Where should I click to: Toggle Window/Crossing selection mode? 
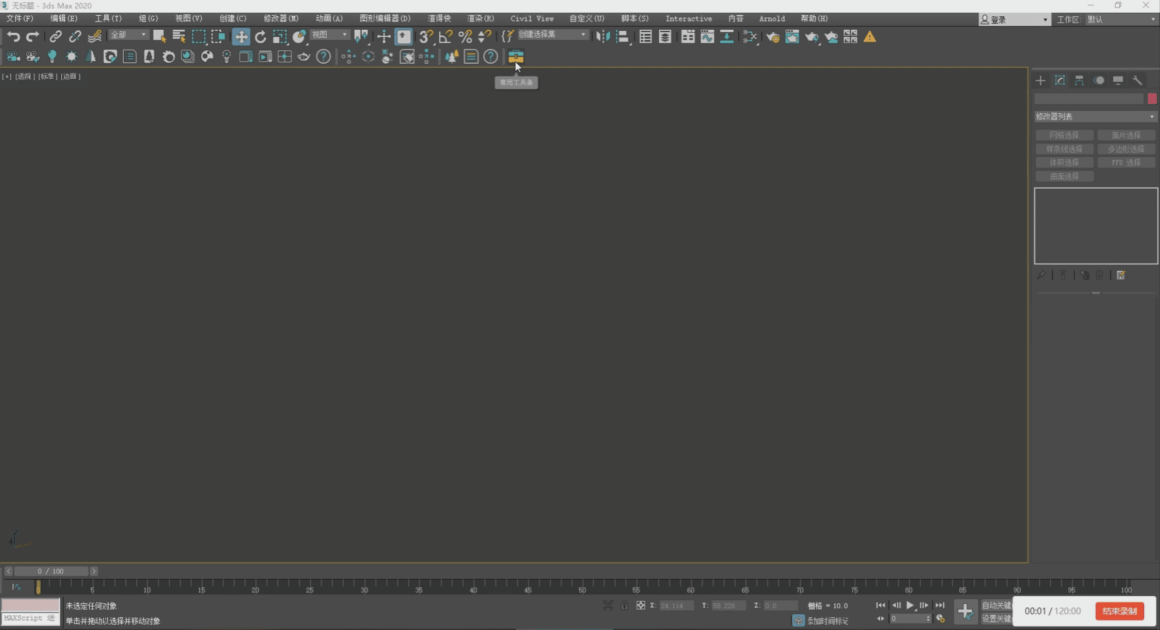[x=218, y=37]
